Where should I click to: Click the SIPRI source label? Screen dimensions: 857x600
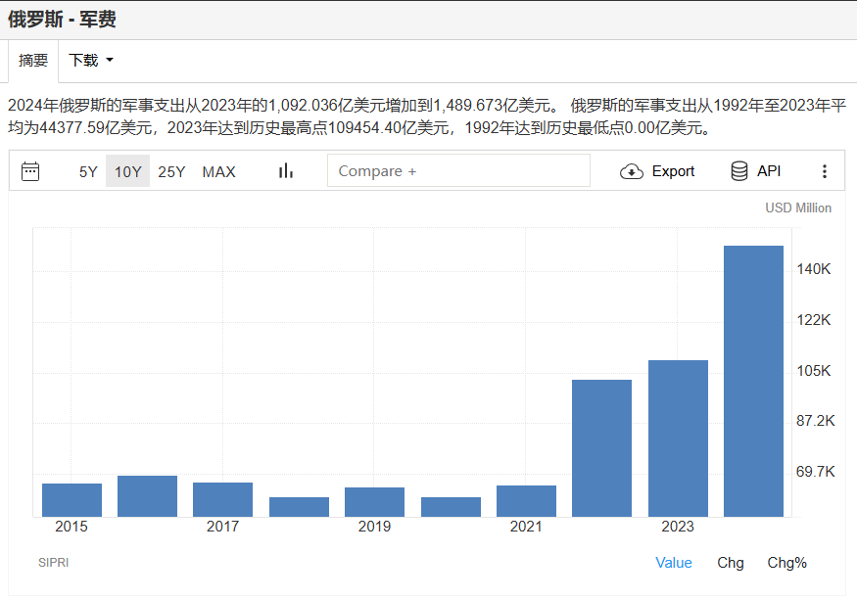point(54,563)
